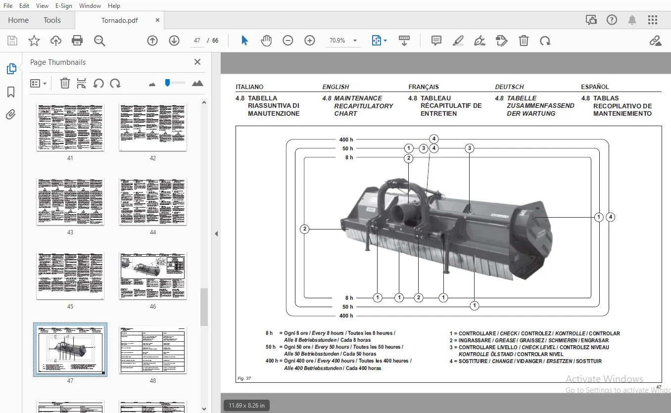Activate the hand pan tool
Image resolution: width=671 pixels, height=413 pixels.
[266, 41]
